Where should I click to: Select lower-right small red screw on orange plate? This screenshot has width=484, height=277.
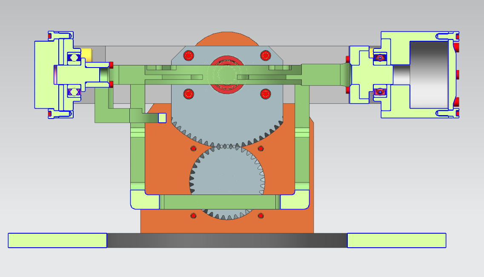tap(261, 216)
